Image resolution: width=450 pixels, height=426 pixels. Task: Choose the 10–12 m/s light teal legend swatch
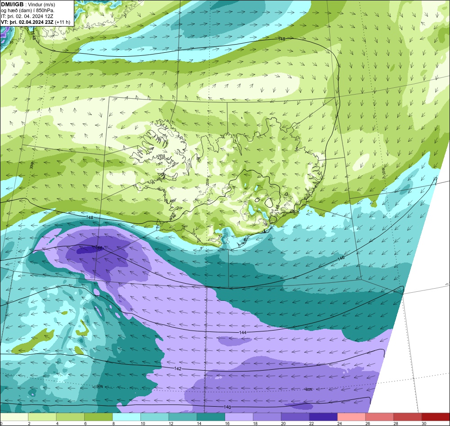pyautogui.click(x=155, y=417)
